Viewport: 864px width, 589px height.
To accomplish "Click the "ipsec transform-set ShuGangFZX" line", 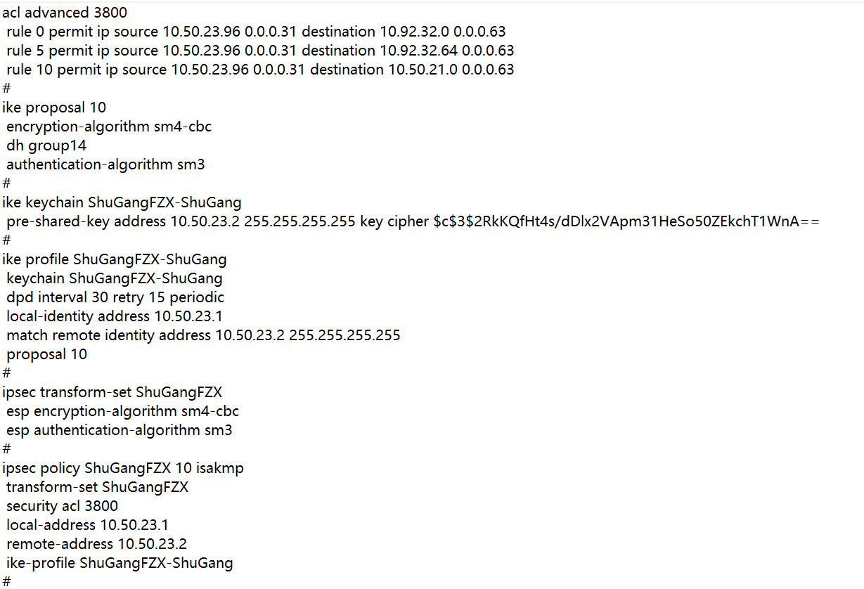I will pyautogui.click(x=112, y=392).
